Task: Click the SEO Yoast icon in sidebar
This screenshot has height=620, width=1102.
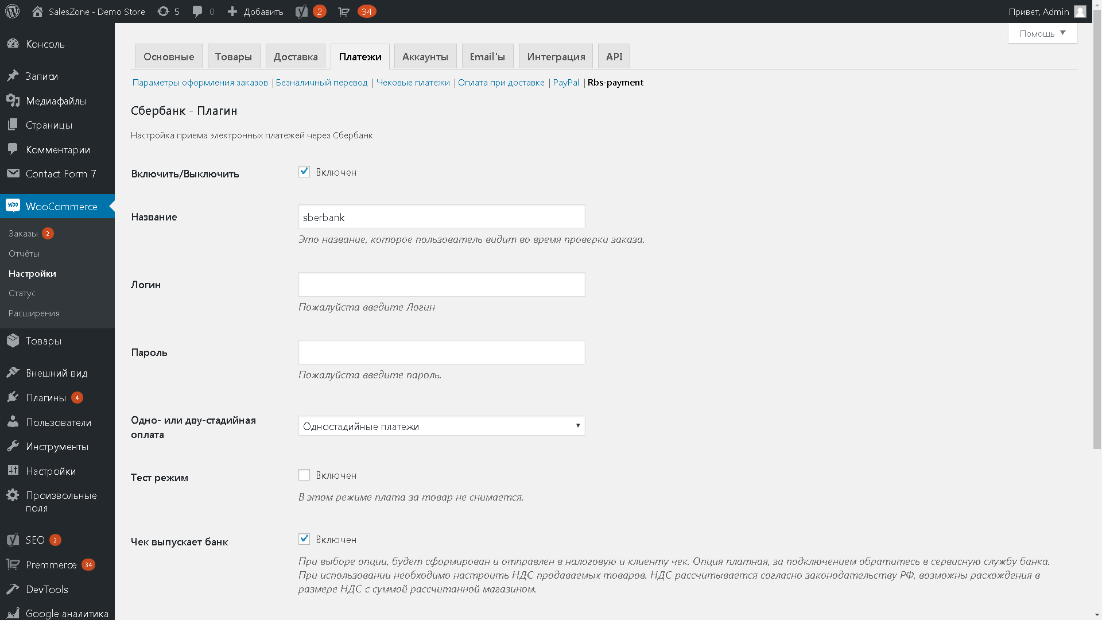Action: tap(13, 540)
